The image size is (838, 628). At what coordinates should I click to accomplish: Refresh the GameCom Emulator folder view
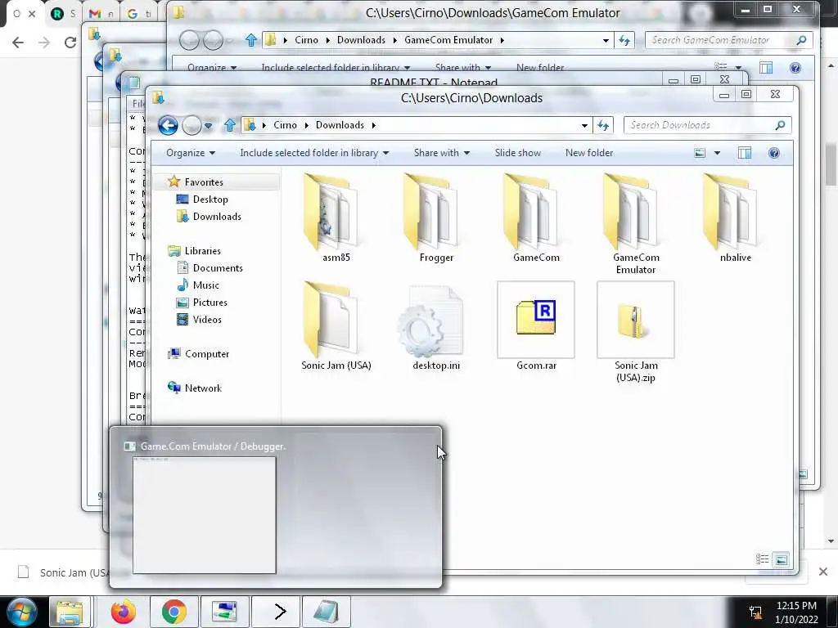coord(624,40)
